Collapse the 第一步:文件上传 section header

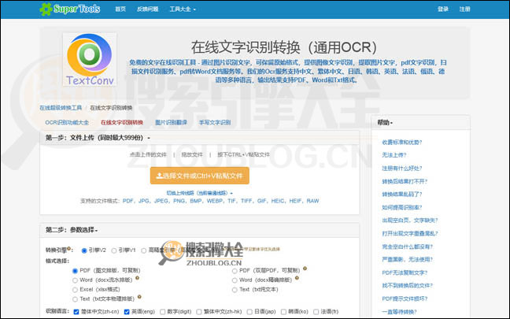click(x=199, y=138)
